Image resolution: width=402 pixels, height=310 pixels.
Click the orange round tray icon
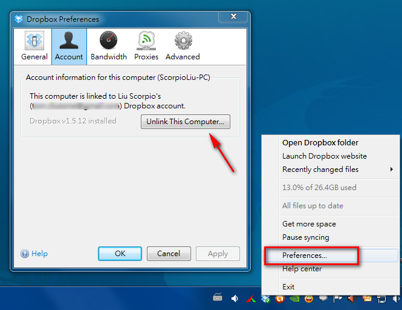(x=280, y=298)
